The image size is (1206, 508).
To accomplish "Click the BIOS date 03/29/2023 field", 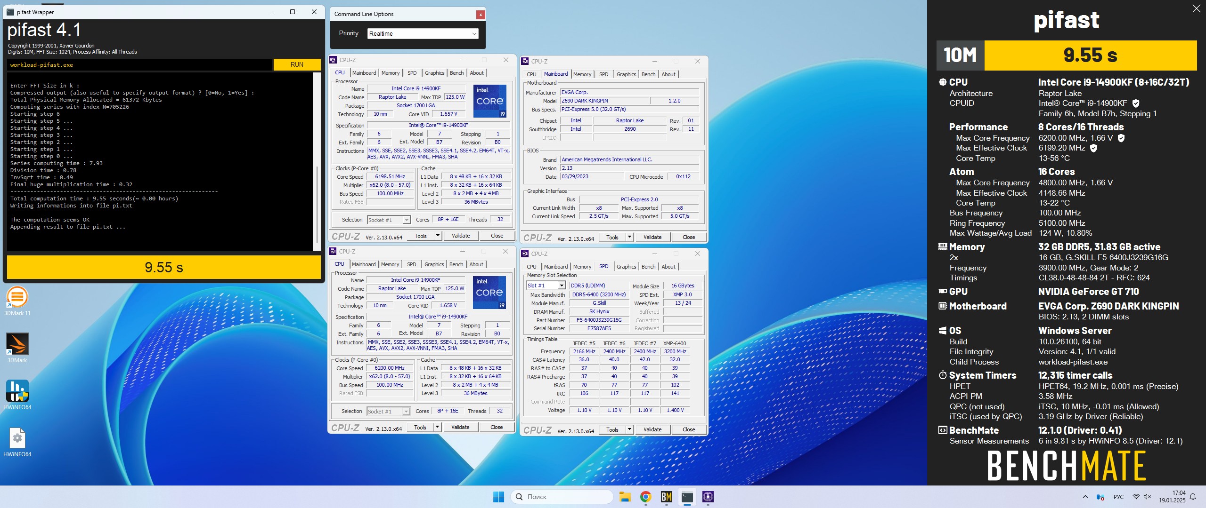I will point(592,177).
